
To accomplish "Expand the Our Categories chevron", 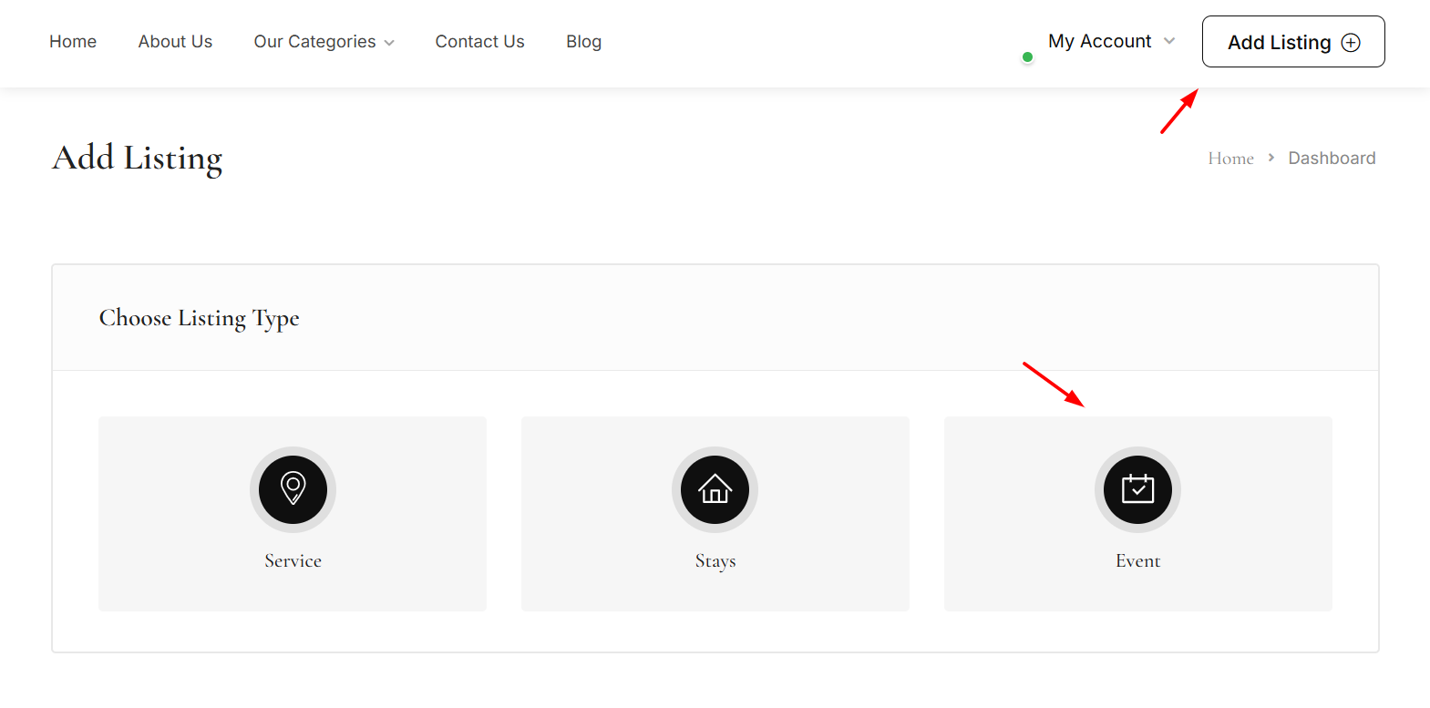I will coord(389,43).
